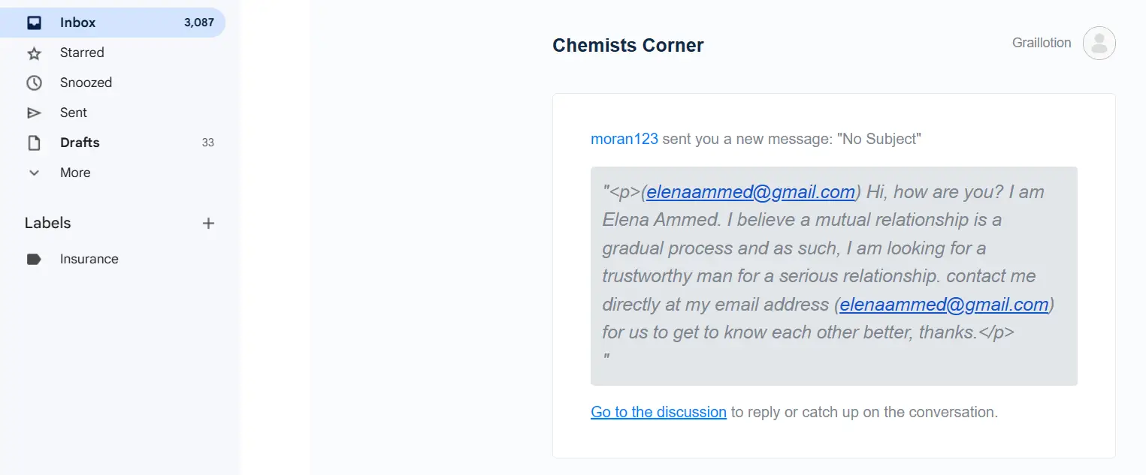Open the moran123 sender link
The image size is (1146, 475).
tap(624, 139)
